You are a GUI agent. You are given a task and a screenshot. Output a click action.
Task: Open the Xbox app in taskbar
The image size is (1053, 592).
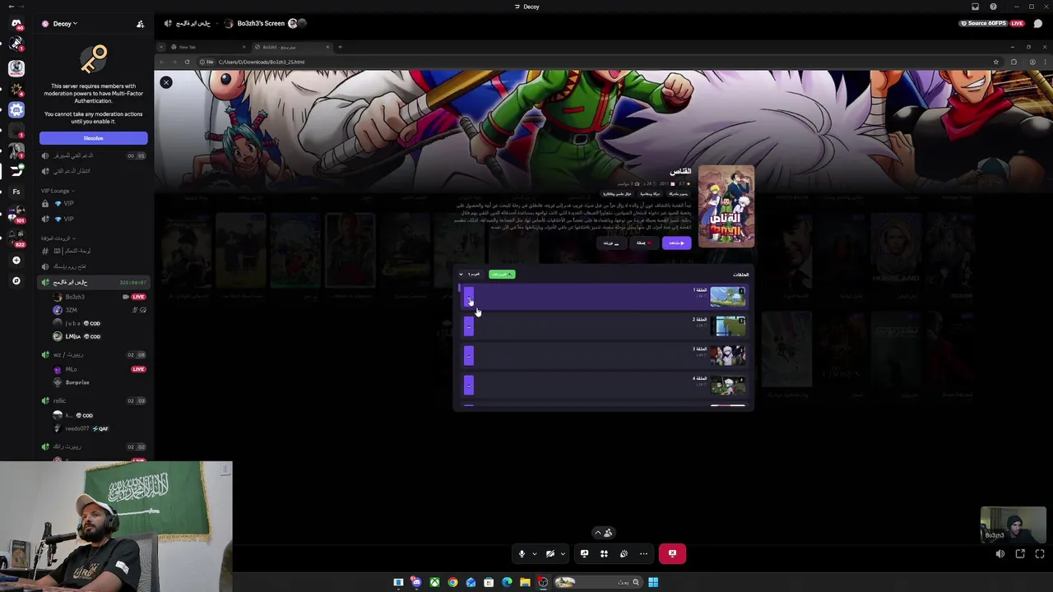point(434,582)
